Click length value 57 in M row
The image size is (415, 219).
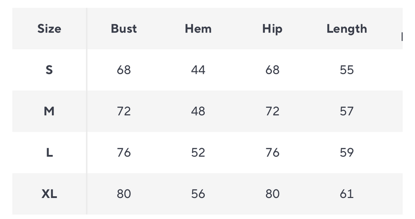pos(347,111)
